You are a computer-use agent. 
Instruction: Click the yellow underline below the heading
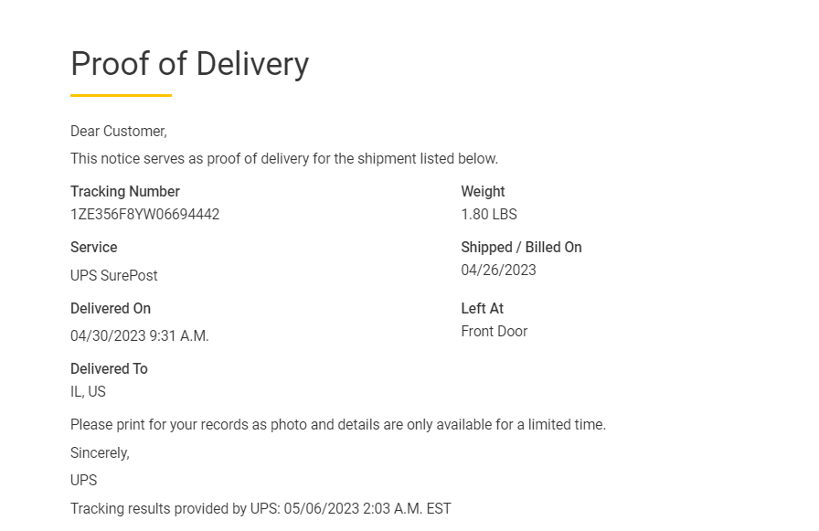pyautogui.click(x=121, y=95)
